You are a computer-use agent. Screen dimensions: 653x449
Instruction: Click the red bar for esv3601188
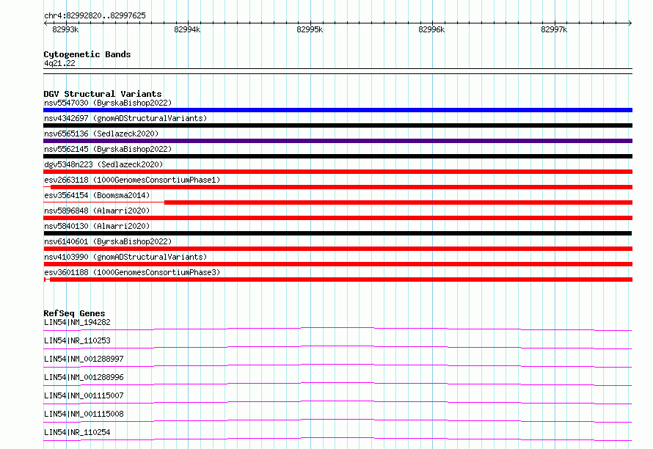click(x=341, y=280)
